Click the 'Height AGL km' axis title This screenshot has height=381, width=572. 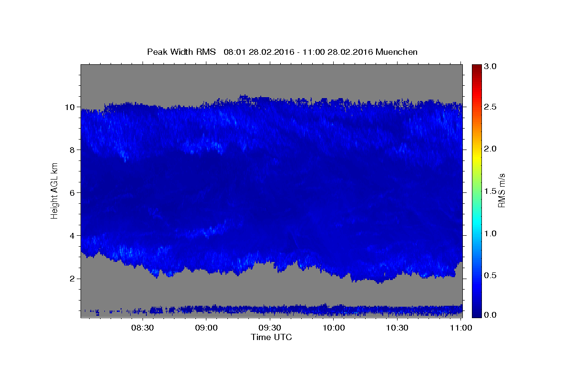55,190
